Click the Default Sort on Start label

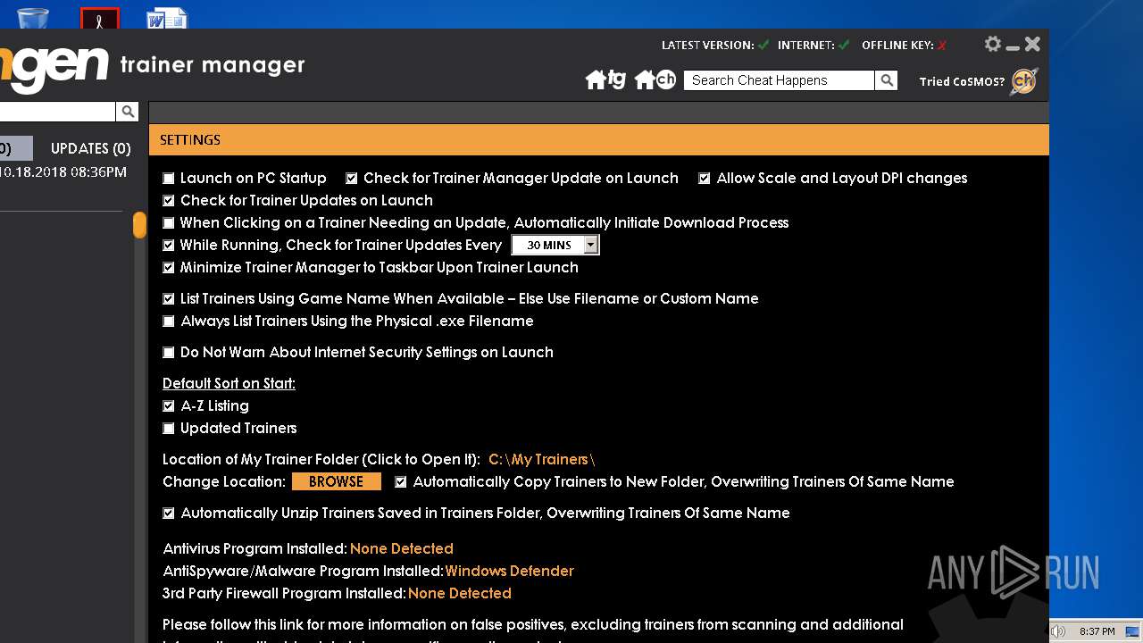229,383
